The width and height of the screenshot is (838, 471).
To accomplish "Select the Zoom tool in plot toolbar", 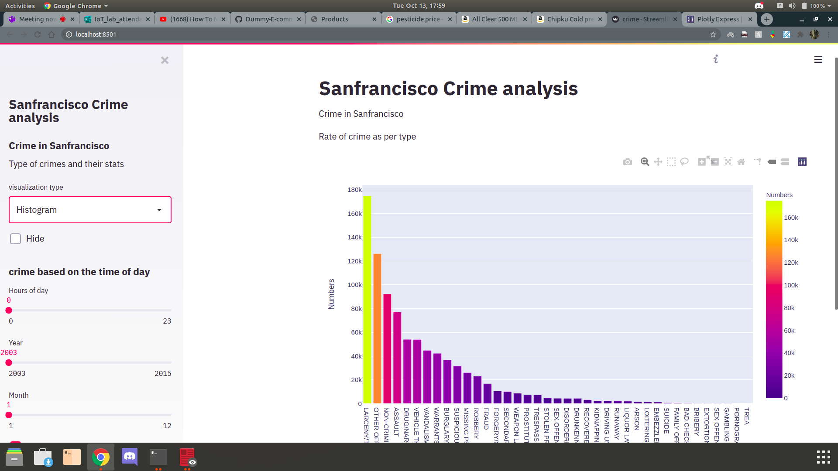I will point(645,162).
